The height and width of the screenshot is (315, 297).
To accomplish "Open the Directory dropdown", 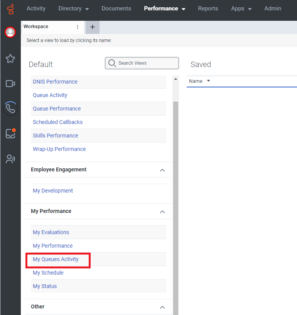I will pyautogui.click(x=73, y=8).
